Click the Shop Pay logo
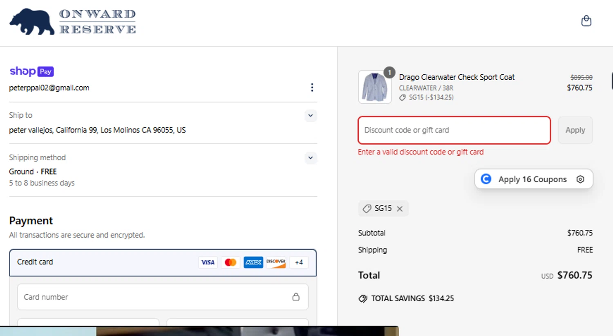 (31, 72)
